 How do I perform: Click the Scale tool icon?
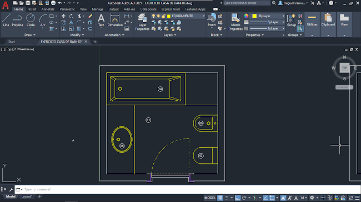pos(72,29)
